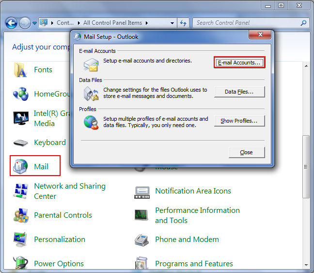The height and width of the screenshot is (273, 314).
Task: Open Performance Information and Tools icon
Action: (x=141, y=215)
